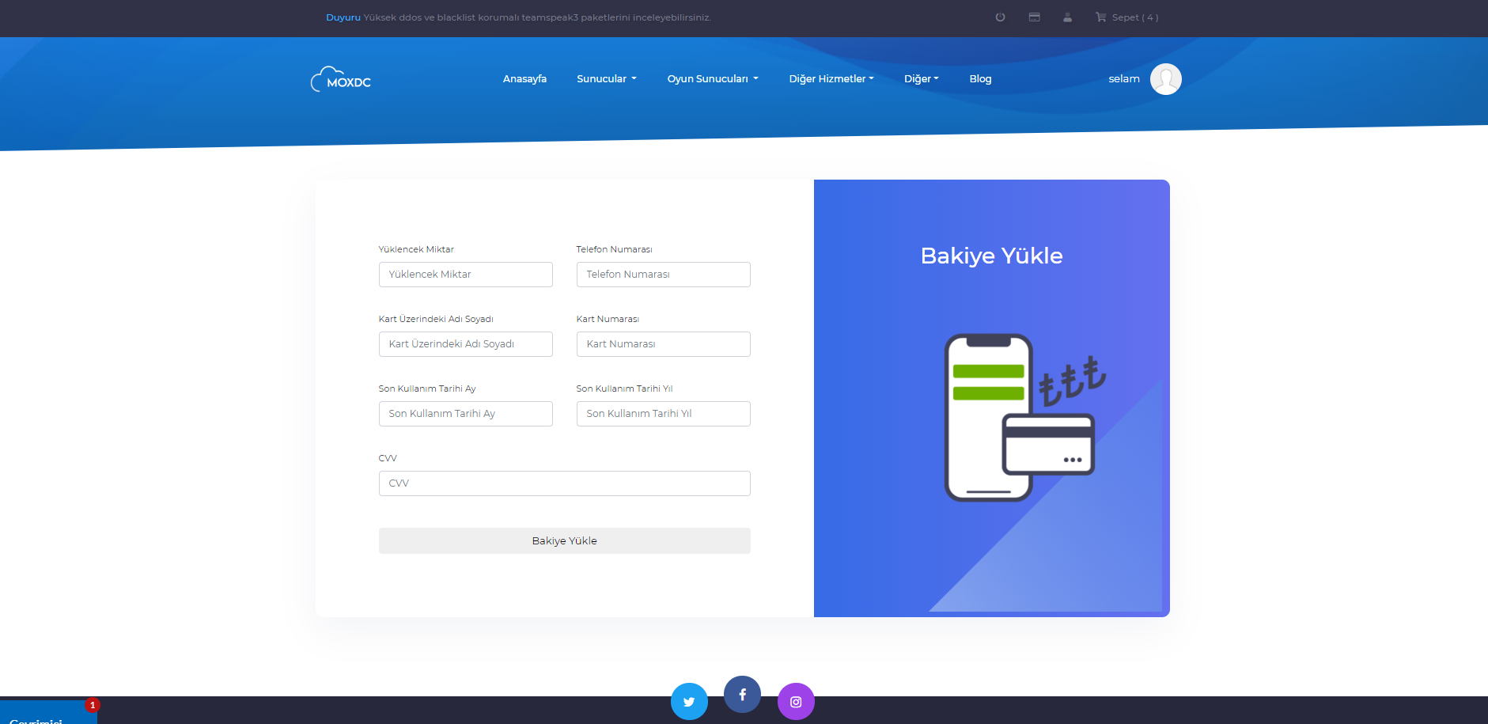Open the Twitter social link
Viewport: 1488px width, 724px height.
tap(689, 701)
